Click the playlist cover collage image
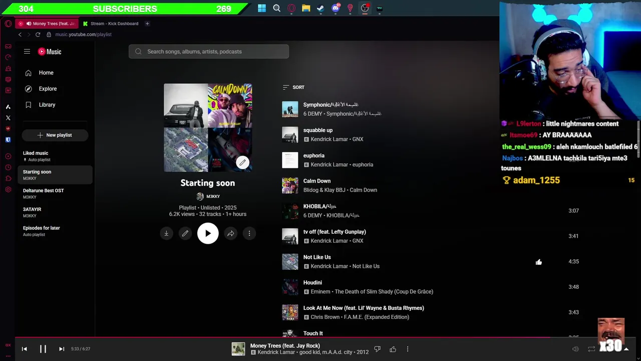This screenshot has width=641, height=361. coord(208,127)
